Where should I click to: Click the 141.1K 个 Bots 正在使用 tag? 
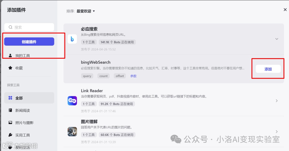[x=117, y=42]
